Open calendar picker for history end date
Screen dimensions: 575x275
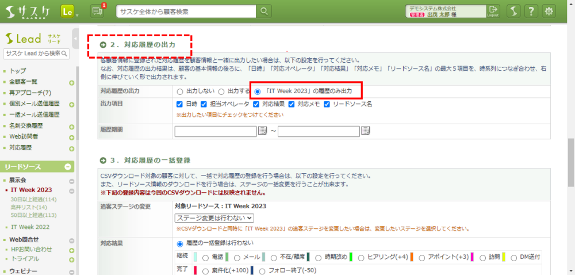365,131
